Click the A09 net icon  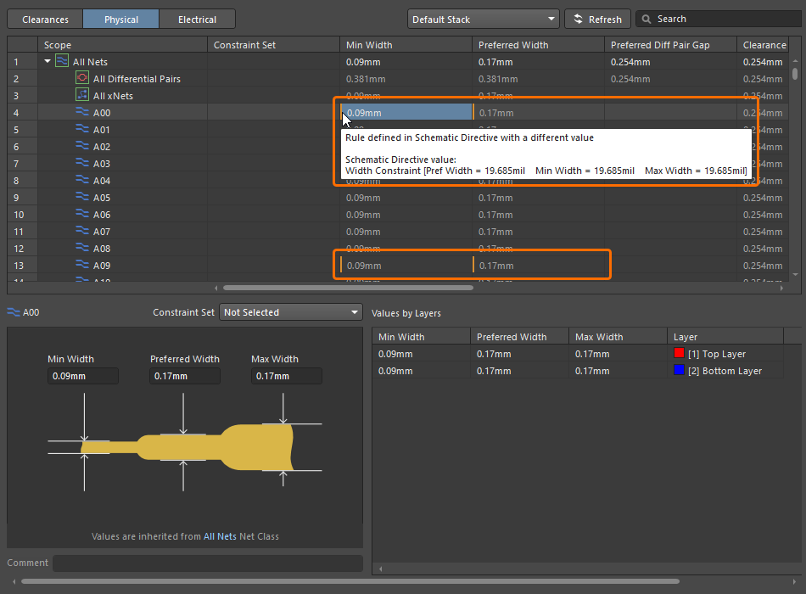[82, 265]
